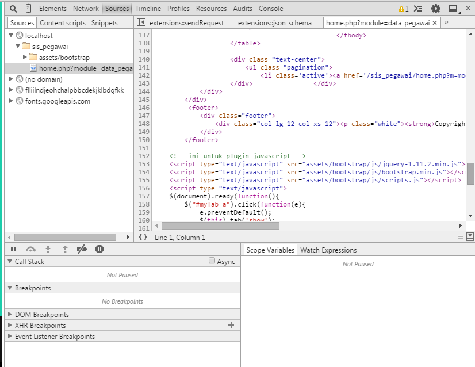Expand the flliilndjeohchalpbbcdekjklbdgfkk extension node

(11, 90)
